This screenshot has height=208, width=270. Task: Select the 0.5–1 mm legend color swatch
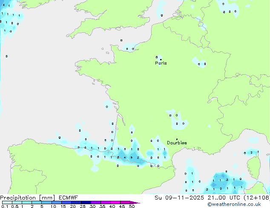click(x=17, y=202)
